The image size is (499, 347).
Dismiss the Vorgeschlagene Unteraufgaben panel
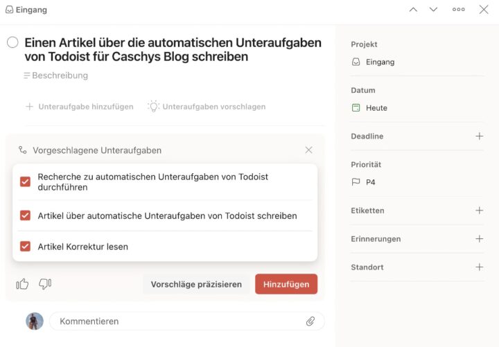[308, 150]
